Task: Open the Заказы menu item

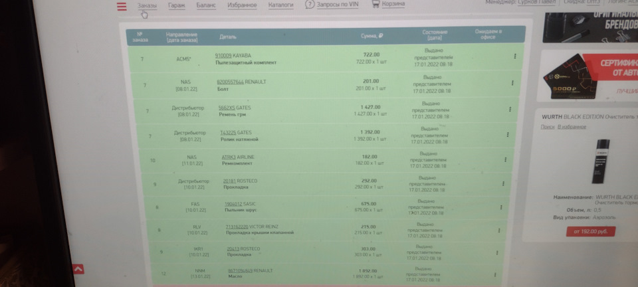Action: (x=147, y=5)
